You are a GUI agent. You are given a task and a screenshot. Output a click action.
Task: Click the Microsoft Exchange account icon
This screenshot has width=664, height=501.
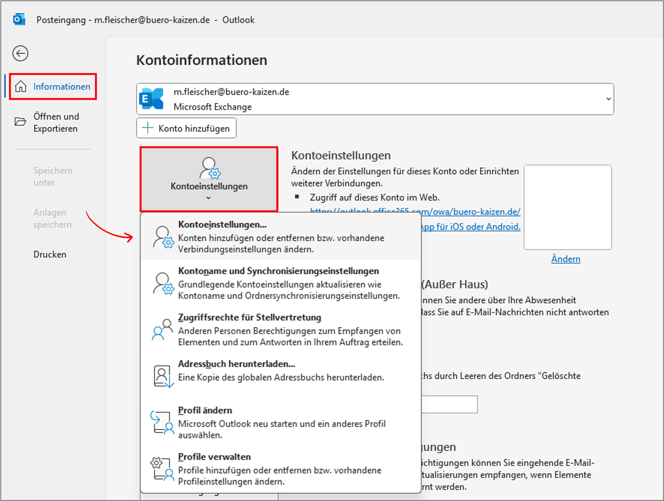coord(151,99)
